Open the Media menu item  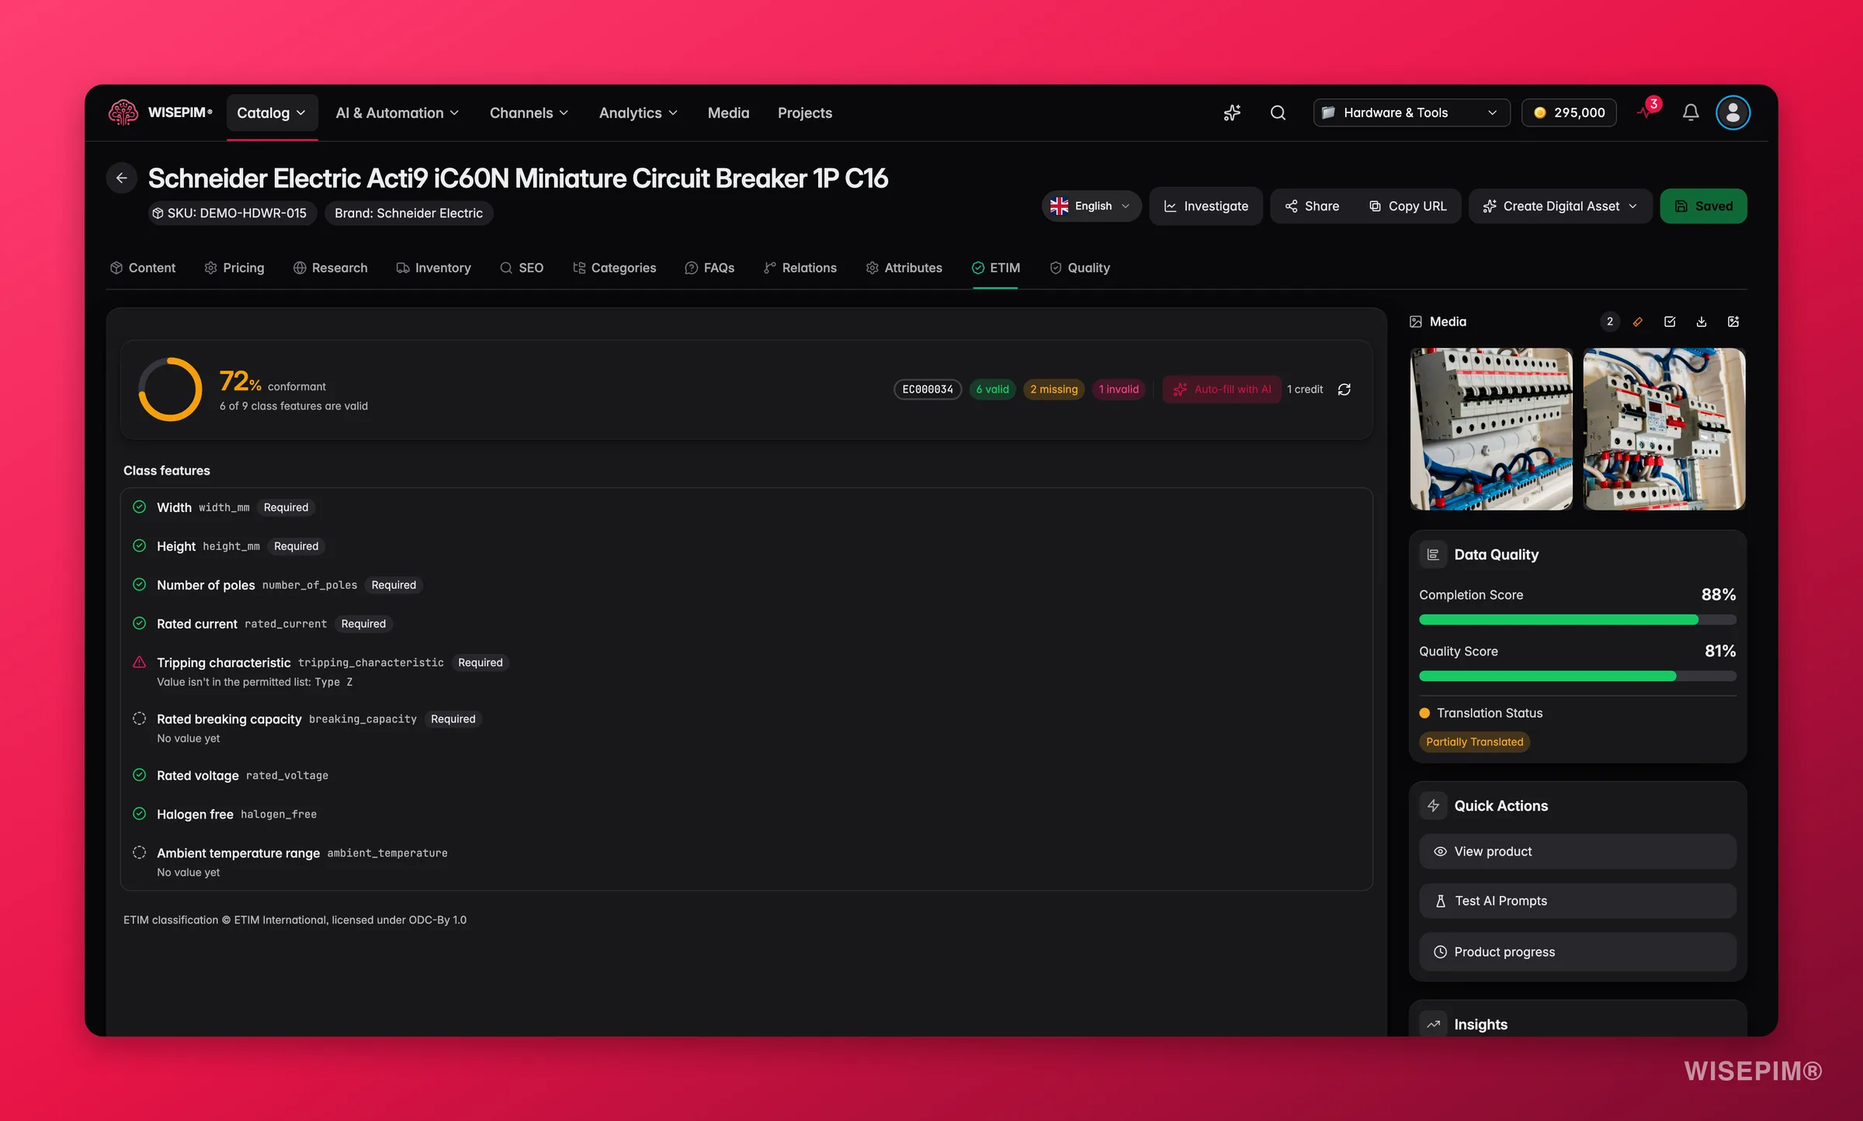point(728,113)
